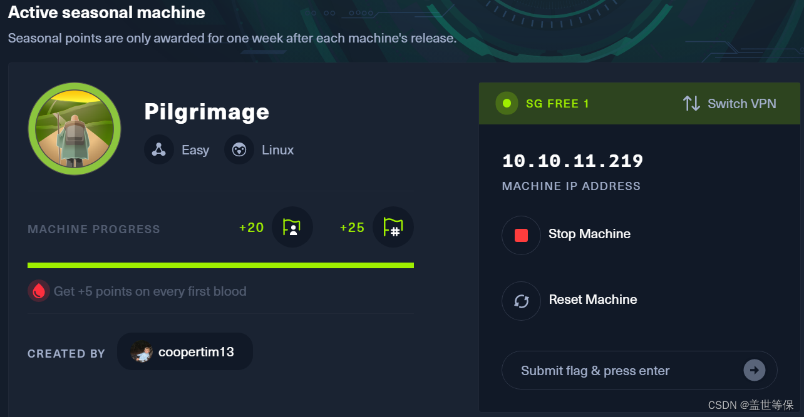
Task: Click the flag submit arrow button
Action: (x=754, y=369)
